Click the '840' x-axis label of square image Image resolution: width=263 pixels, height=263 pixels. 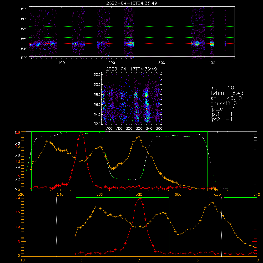click(149, 129)
